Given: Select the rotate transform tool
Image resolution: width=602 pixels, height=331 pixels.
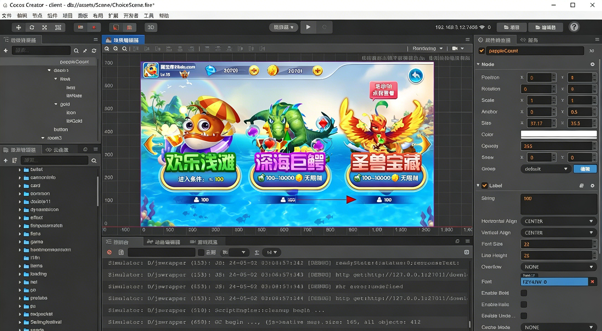Looking at the screenshot, I should coord(32,27).
